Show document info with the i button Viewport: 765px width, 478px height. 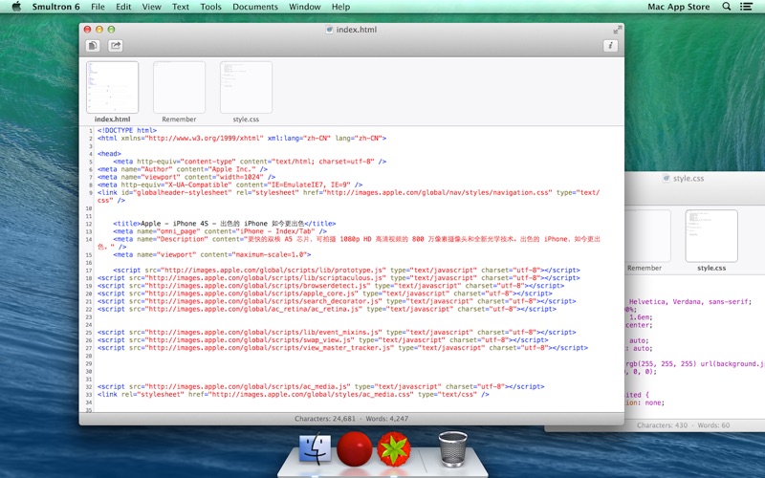tap(610, 45)
